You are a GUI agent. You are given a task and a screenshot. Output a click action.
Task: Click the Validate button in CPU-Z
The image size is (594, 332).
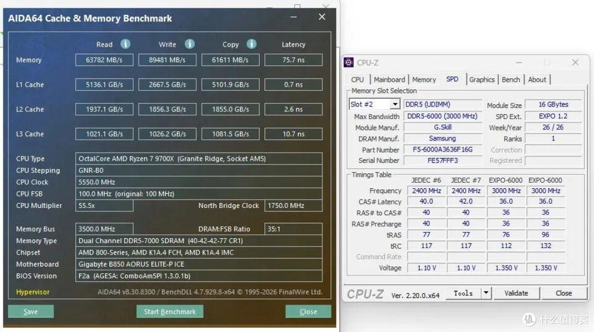click(x=516, y=292)
